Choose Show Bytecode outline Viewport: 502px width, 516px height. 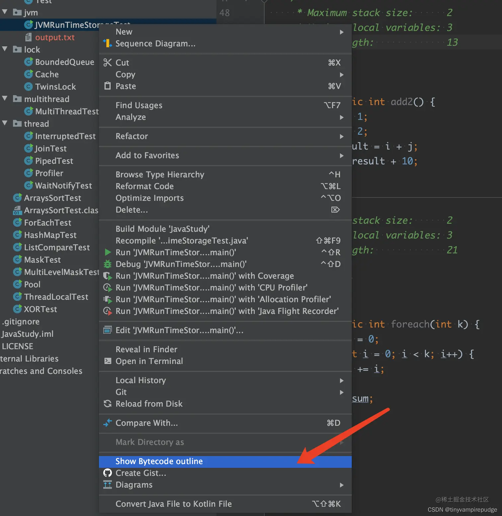[x=225, y=461]
